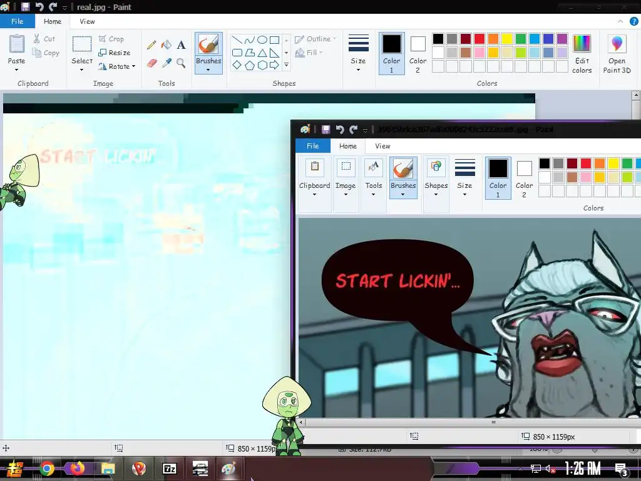Collapse the ribbon in real.jpg Paint
The height and width of the screenshot is (481, 641).
click(620, 21)
